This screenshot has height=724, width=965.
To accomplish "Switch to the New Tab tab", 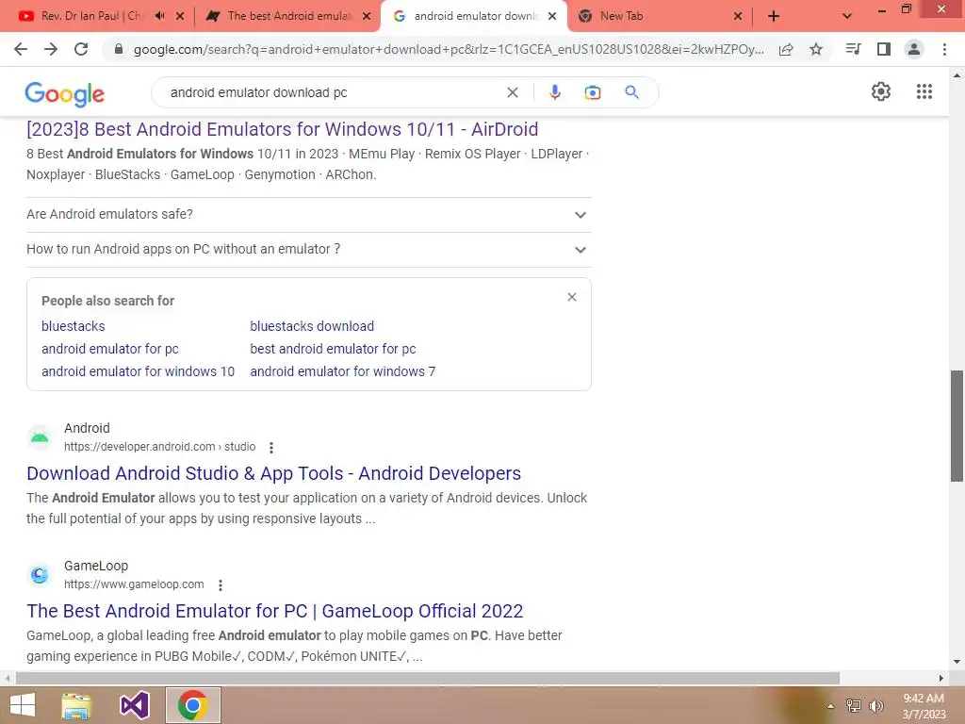I will [622, 16].
